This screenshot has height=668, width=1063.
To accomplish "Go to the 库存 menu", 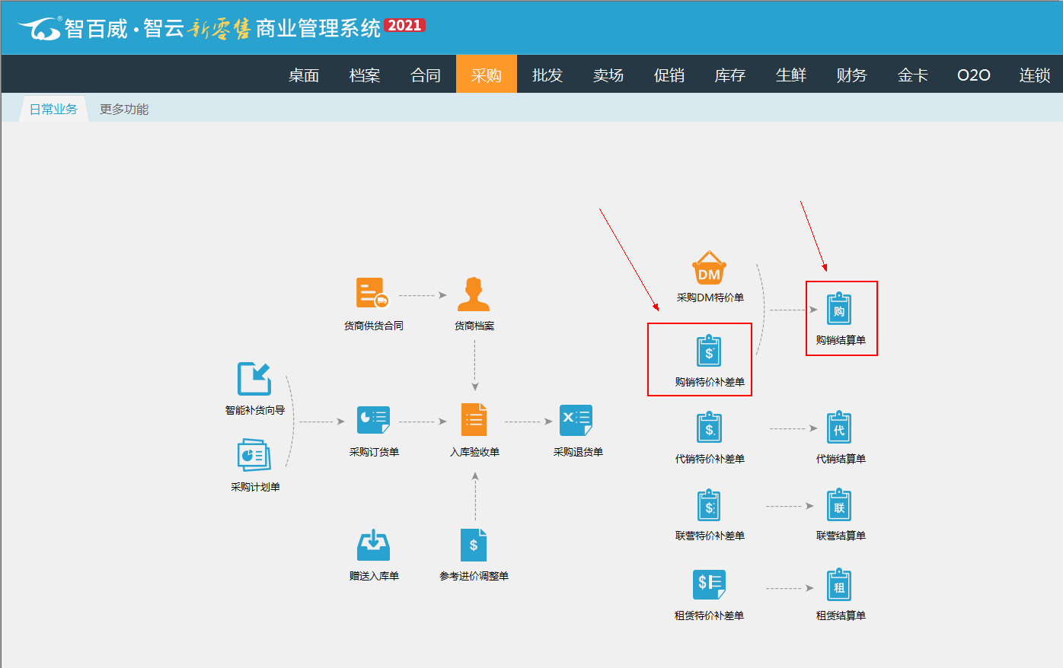I will [729, 75].
